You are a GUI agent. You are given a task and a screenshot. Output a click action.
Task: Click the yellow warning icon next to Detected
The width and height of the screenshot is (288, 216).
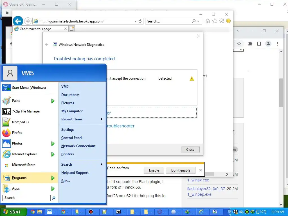(x=192, y=79)
